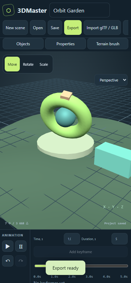Switch to the Objects tab

(23, 44)
